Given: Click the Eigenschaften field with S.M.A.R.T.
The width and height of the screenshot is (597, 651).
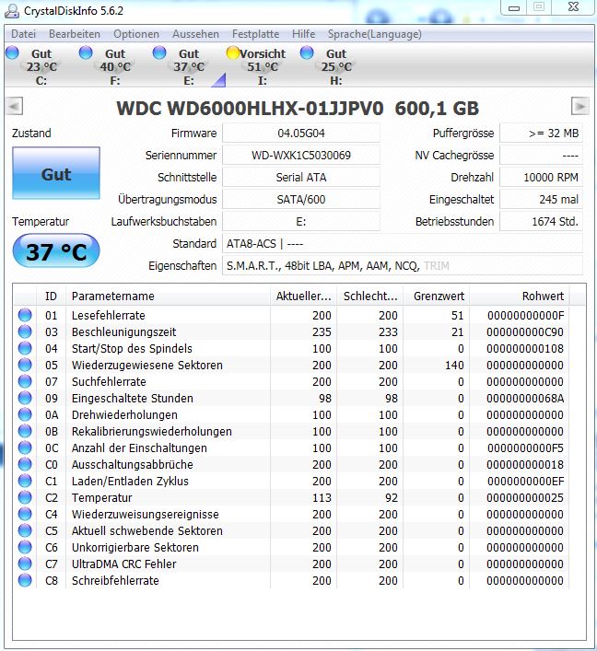Looking at the screenshot, I should coord(403,265).
